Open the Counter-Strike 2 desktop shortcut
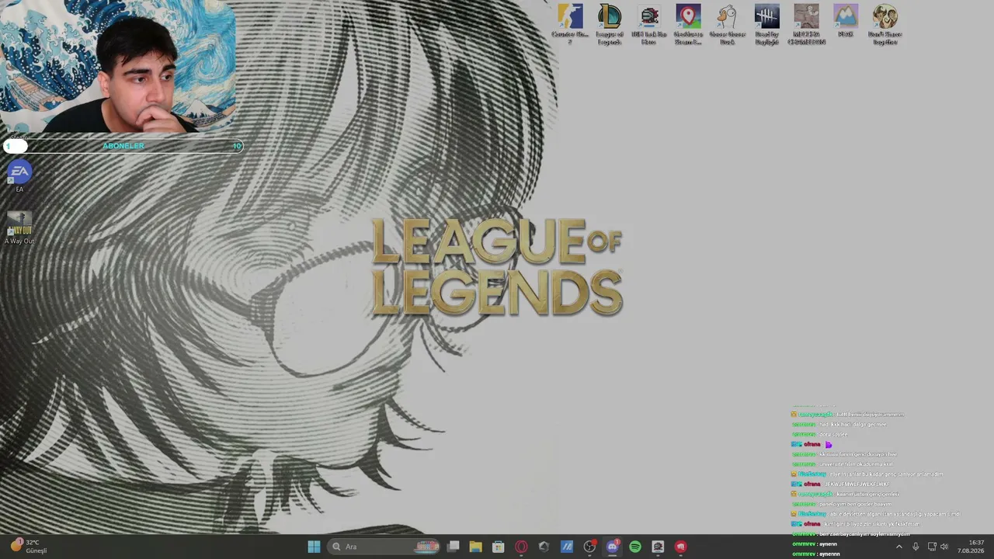Viewport: 994px width, 559px height. [570, 24]
